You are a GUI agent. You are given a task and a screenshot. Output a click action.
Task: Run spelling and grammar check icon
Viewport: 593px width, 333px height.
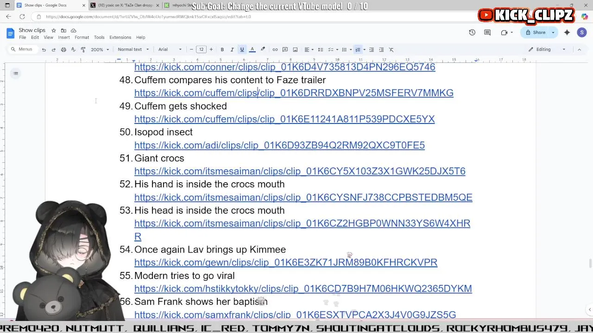click(73, 49)
